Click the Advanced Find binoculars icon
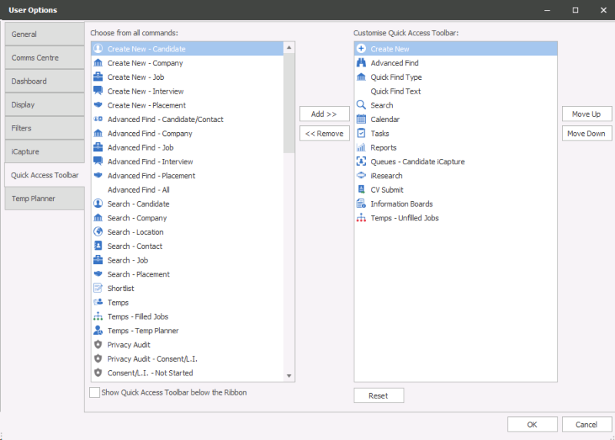The image size is (615, 440). pos(361,63)
